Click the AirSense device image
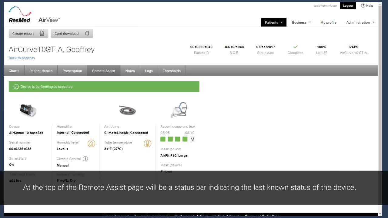The height and width of the screenshot is (218, 388). [x=28, y=110]
